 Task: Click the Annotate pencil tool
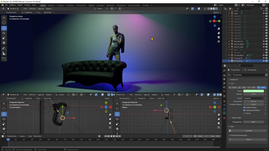(x=4, y=48)
